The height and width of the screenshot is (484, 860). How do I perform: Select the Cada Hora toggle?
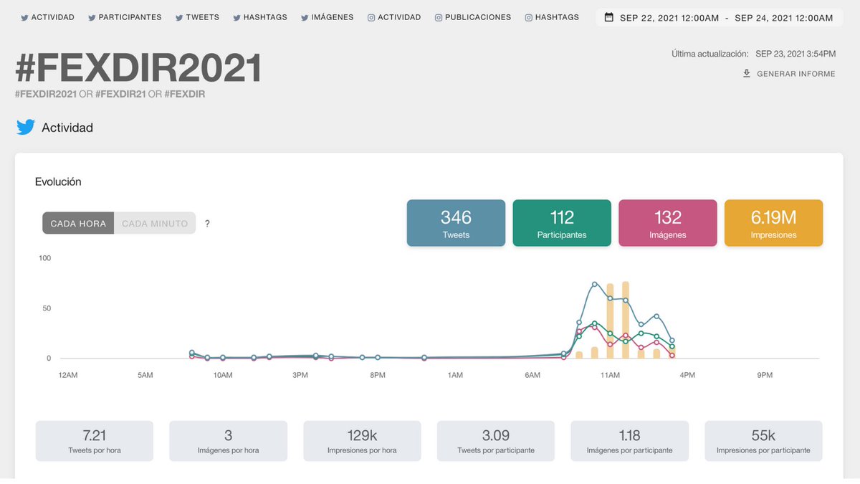78,223
